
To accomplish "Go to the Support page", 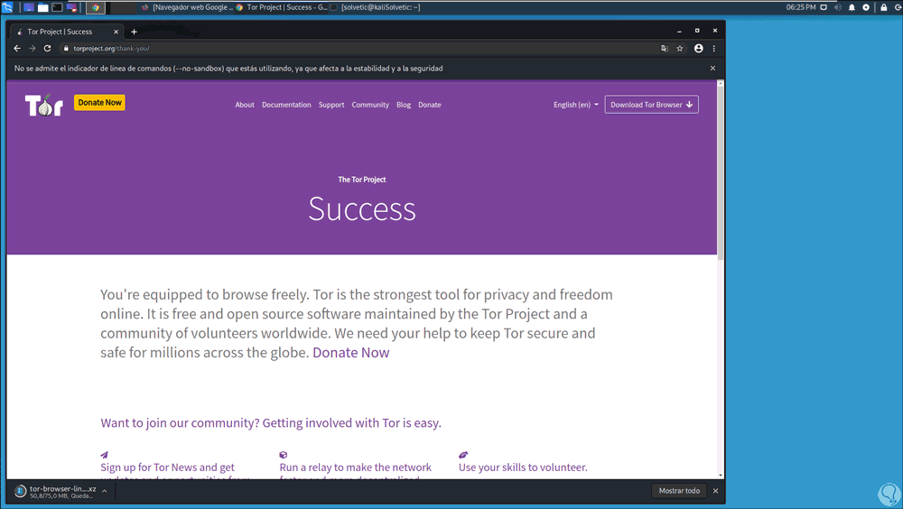I will pyautogui.click(x=331, y=105).
